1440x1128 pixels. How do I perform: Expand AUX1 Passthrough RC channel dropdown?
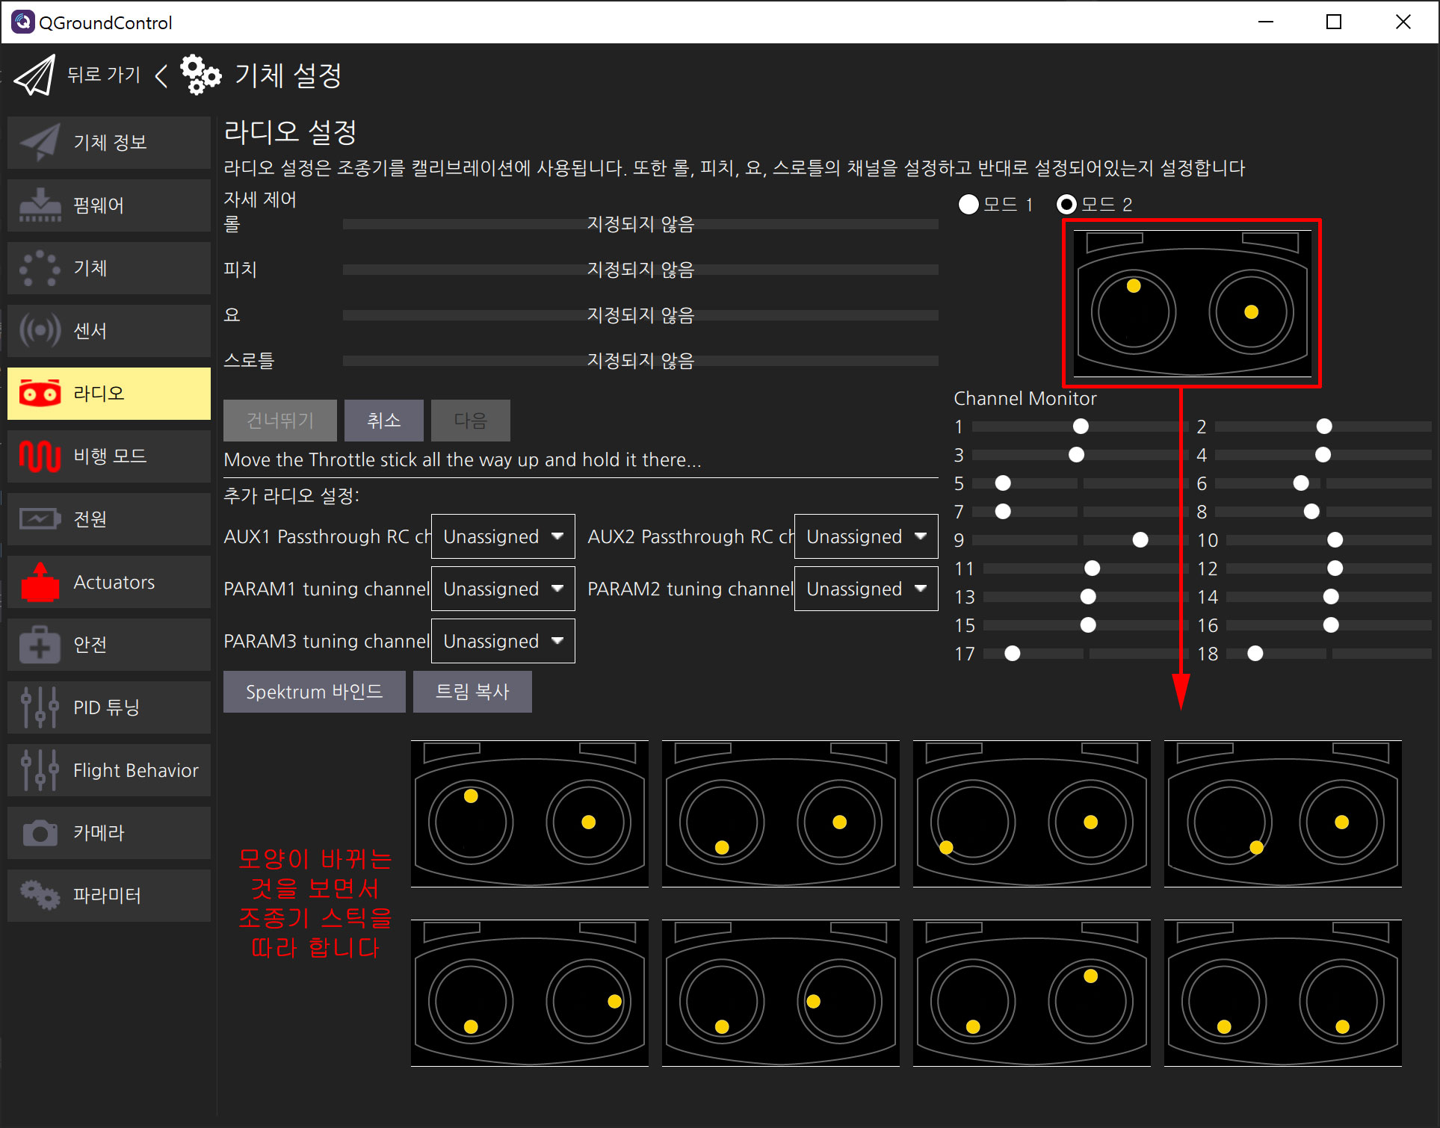pyautogui.click(x=502, y=536)
